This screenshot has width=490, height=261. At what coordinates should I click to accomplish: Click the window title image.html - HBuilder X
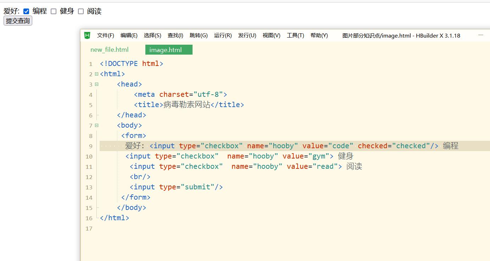pos(401,35)
